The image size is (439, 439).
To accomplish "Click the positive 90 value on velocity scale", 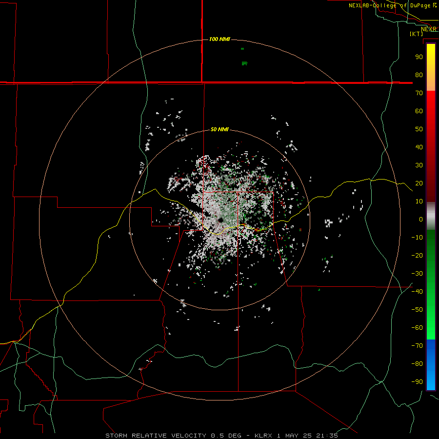I will [419, 57].
